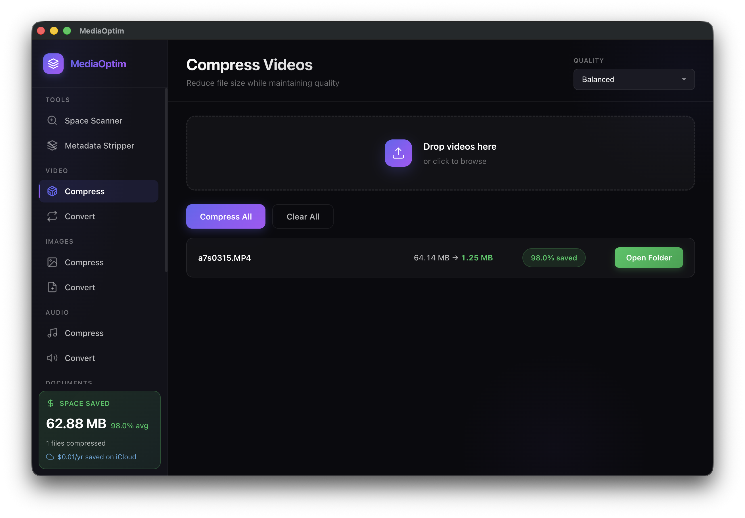The height and width of the screenshot is (518, 745).
Task: Click the audio Compress music-note icon
Action: (x=53, y=333)
